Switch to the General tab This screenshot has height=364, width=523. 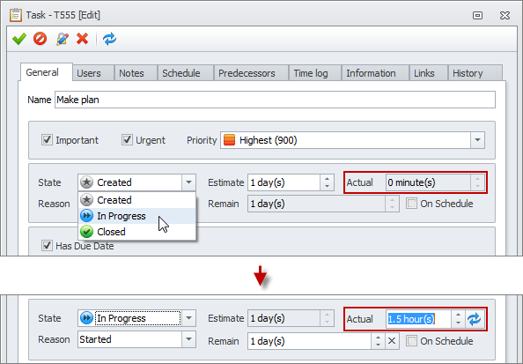(x=46, y=72)
